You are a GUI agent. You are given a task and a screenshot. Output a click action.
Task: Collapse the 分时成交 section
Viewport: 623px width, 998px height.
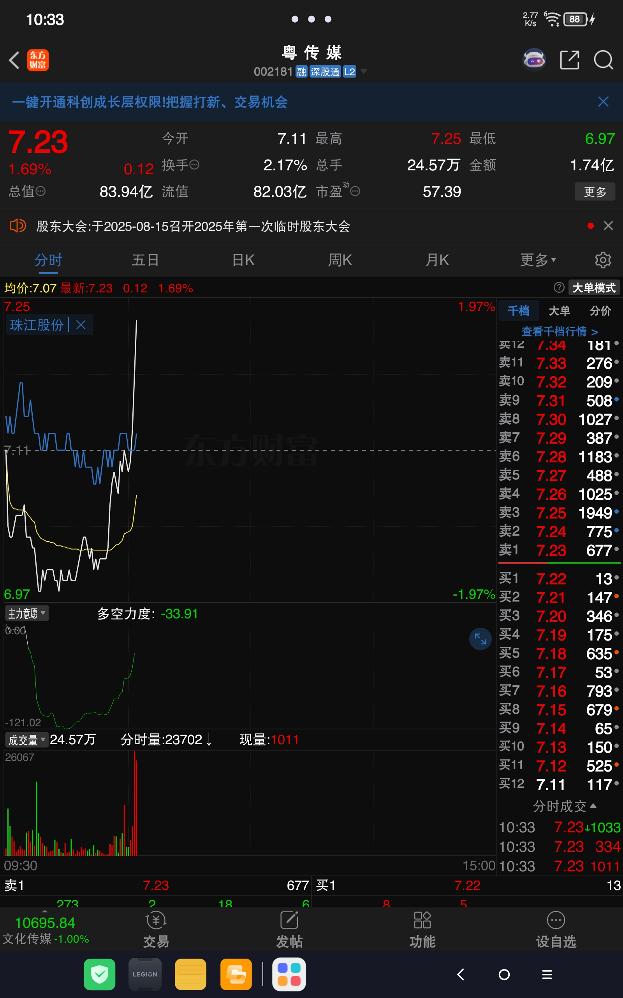click(x=565, y=806)
